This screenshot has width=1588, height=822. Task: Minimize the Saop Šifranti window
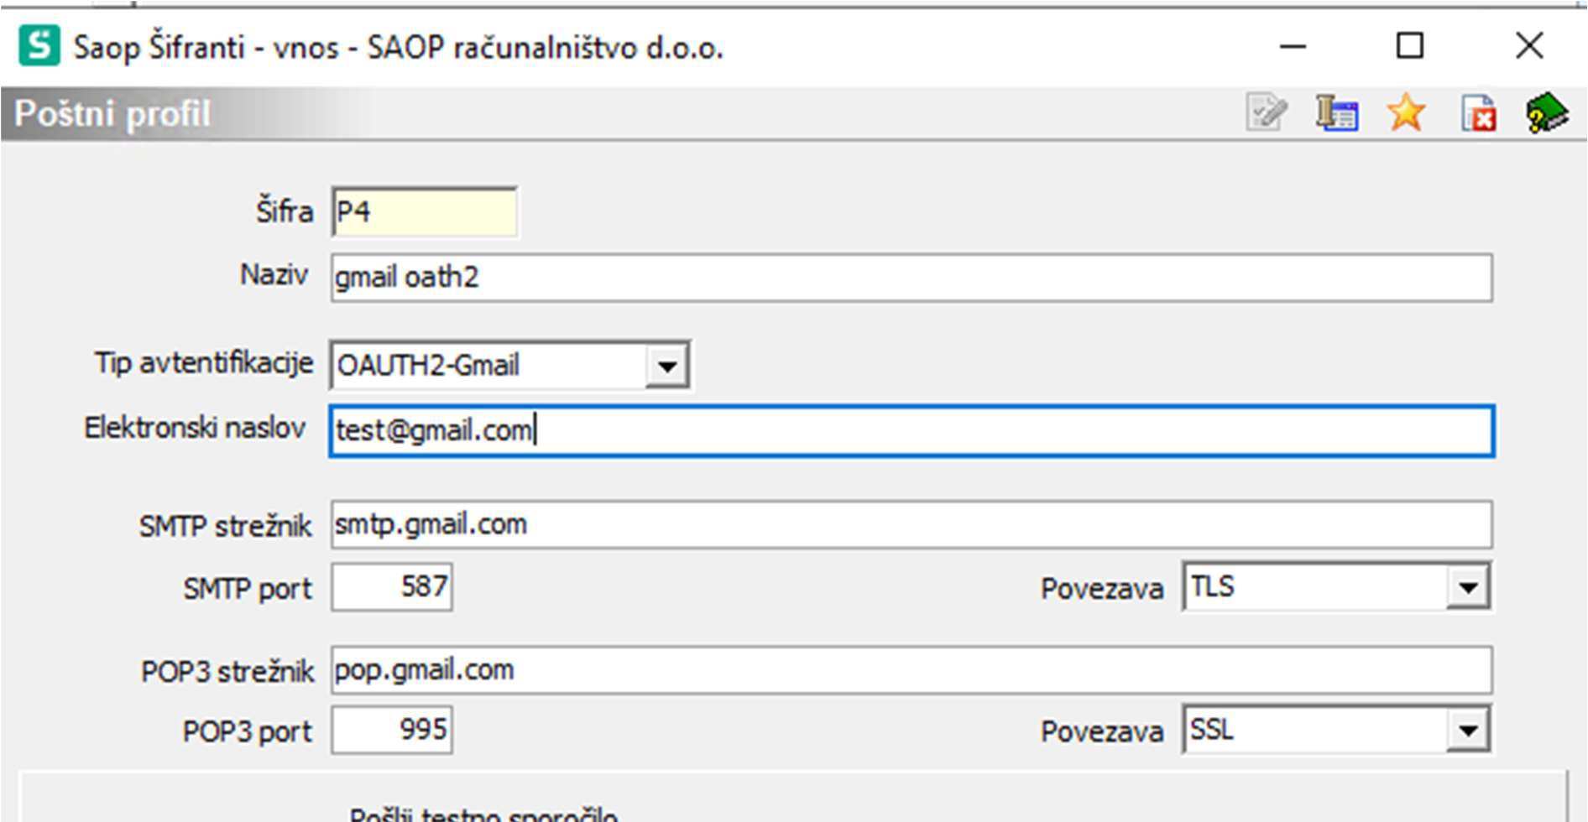pos(1293,46)
